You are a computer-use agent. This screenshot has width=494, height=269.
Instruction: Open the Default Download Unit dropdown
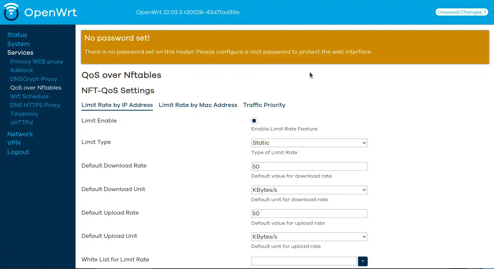(309, 190)
